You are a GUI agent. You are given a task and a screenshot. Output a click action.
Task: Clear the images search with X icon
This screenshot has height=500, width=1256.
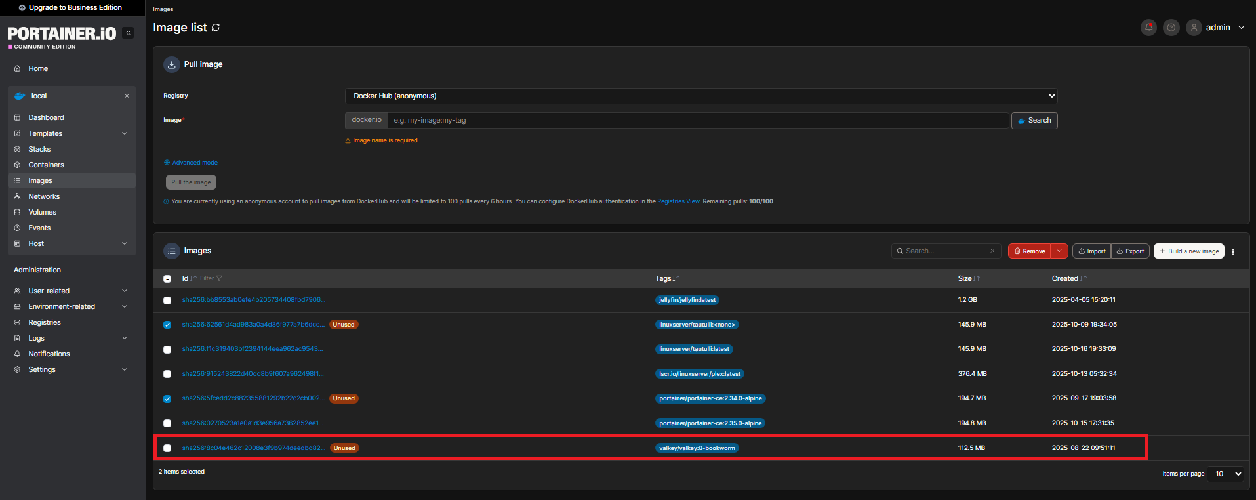[x=992, y=251]
